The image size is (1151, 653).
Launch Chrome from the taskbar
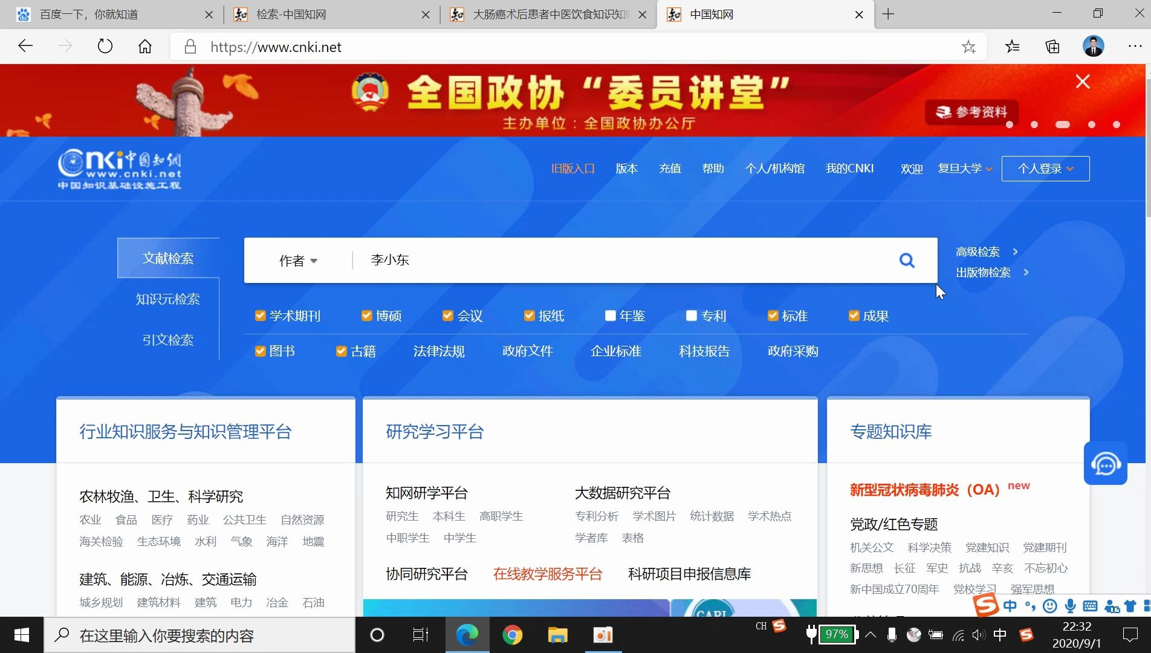click(x=513, y=635)
